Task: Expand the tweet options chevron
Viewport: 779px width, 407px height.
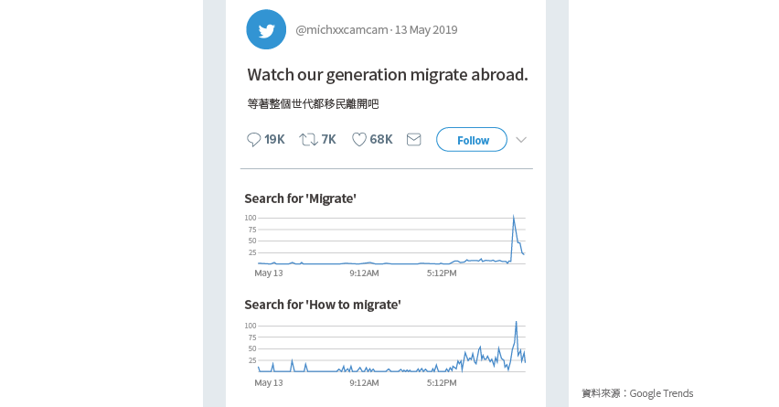Action: coord(520,140)
